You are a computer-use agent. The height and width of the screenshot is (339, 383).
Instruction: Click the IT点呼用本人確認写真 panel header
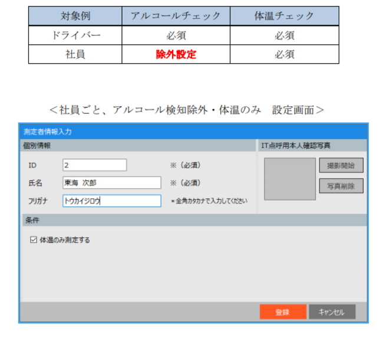(x=312, y=145)
